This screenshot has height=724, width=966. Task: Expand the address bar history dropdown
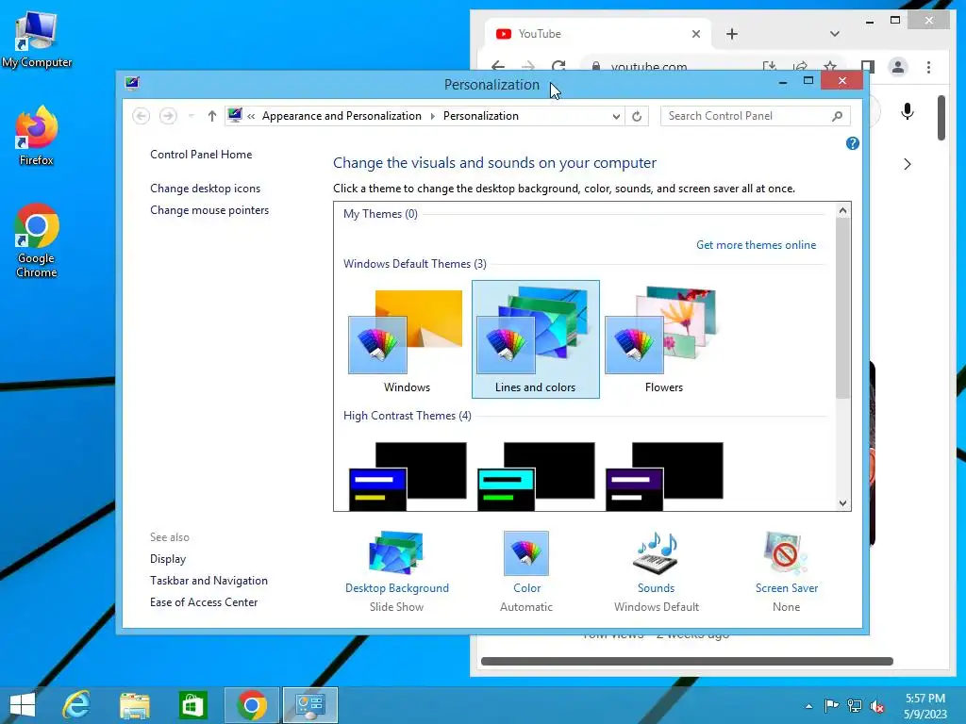(615, 116)
